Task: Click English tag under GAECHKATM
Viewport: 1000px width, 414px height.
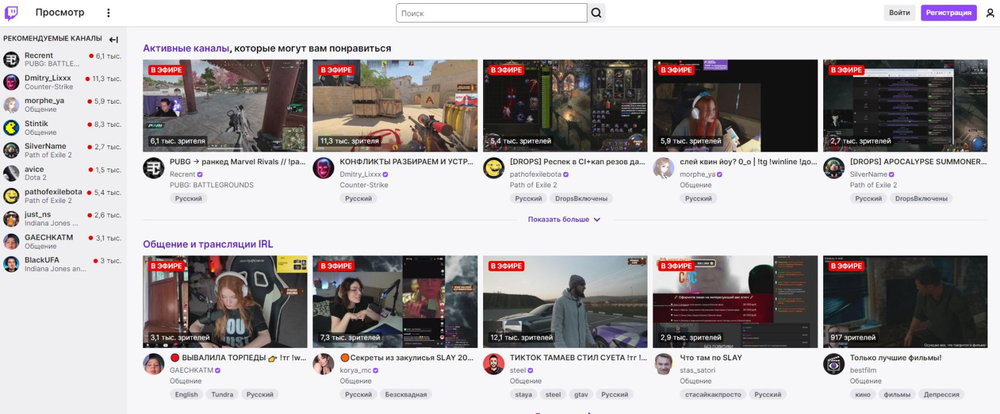Action: pos(186,395)
